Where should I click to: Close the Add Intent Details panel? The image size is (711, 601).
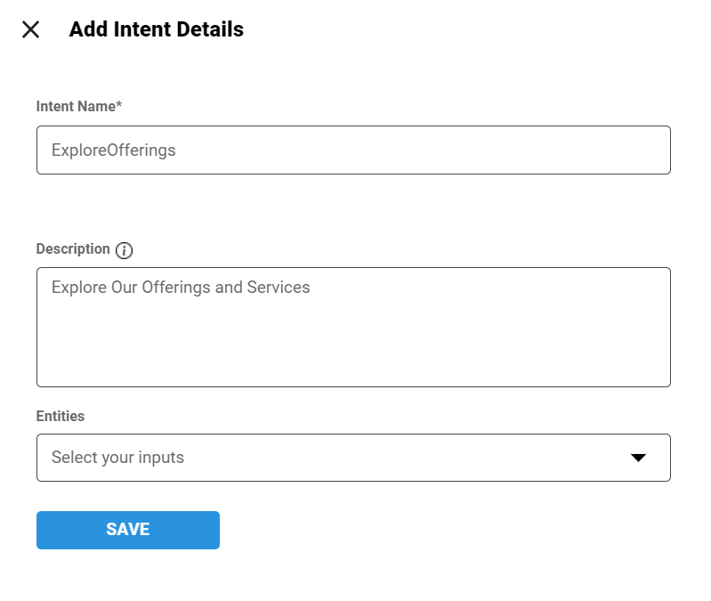[31, 29]
